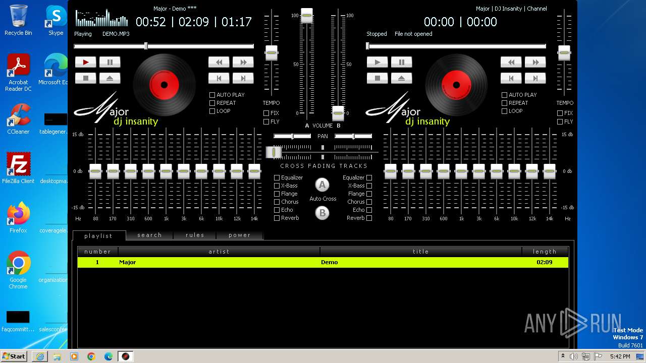Image resolution: width=646 pixels, height=363 pixels.
Task: Toggle deck B X-Bass effect
Action: coord(369,186)
